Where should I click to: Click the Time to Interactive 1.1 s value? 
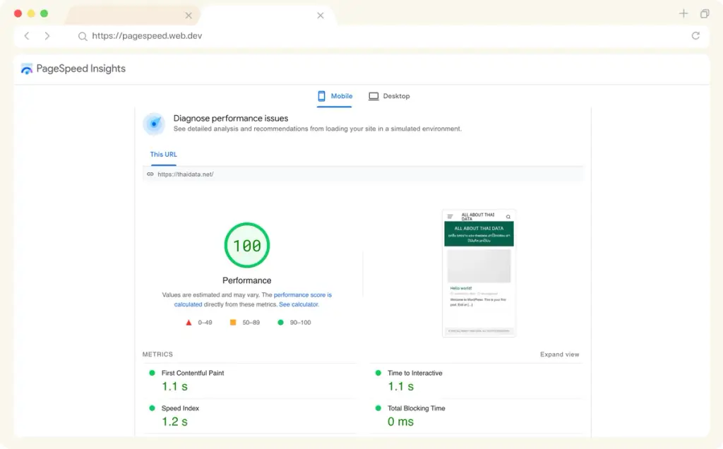pos(401,386)
